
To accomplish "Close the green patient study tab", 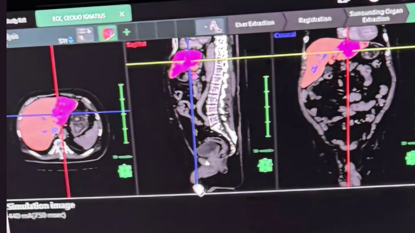I will click(x=122, y=14).
